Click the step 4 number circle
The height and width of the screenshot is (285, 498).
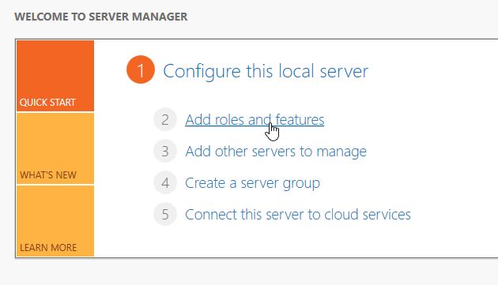tap(165, 183)
